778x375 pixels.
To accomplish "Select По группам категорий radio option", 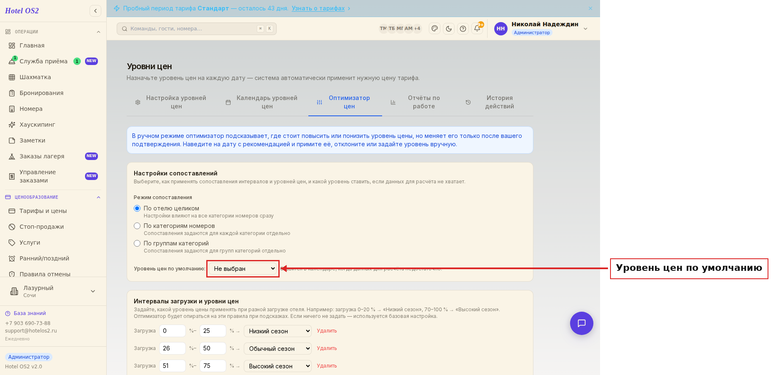I will (137, 243).
